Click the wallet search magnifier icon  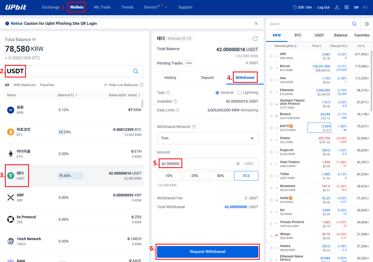tap(136, 71)
